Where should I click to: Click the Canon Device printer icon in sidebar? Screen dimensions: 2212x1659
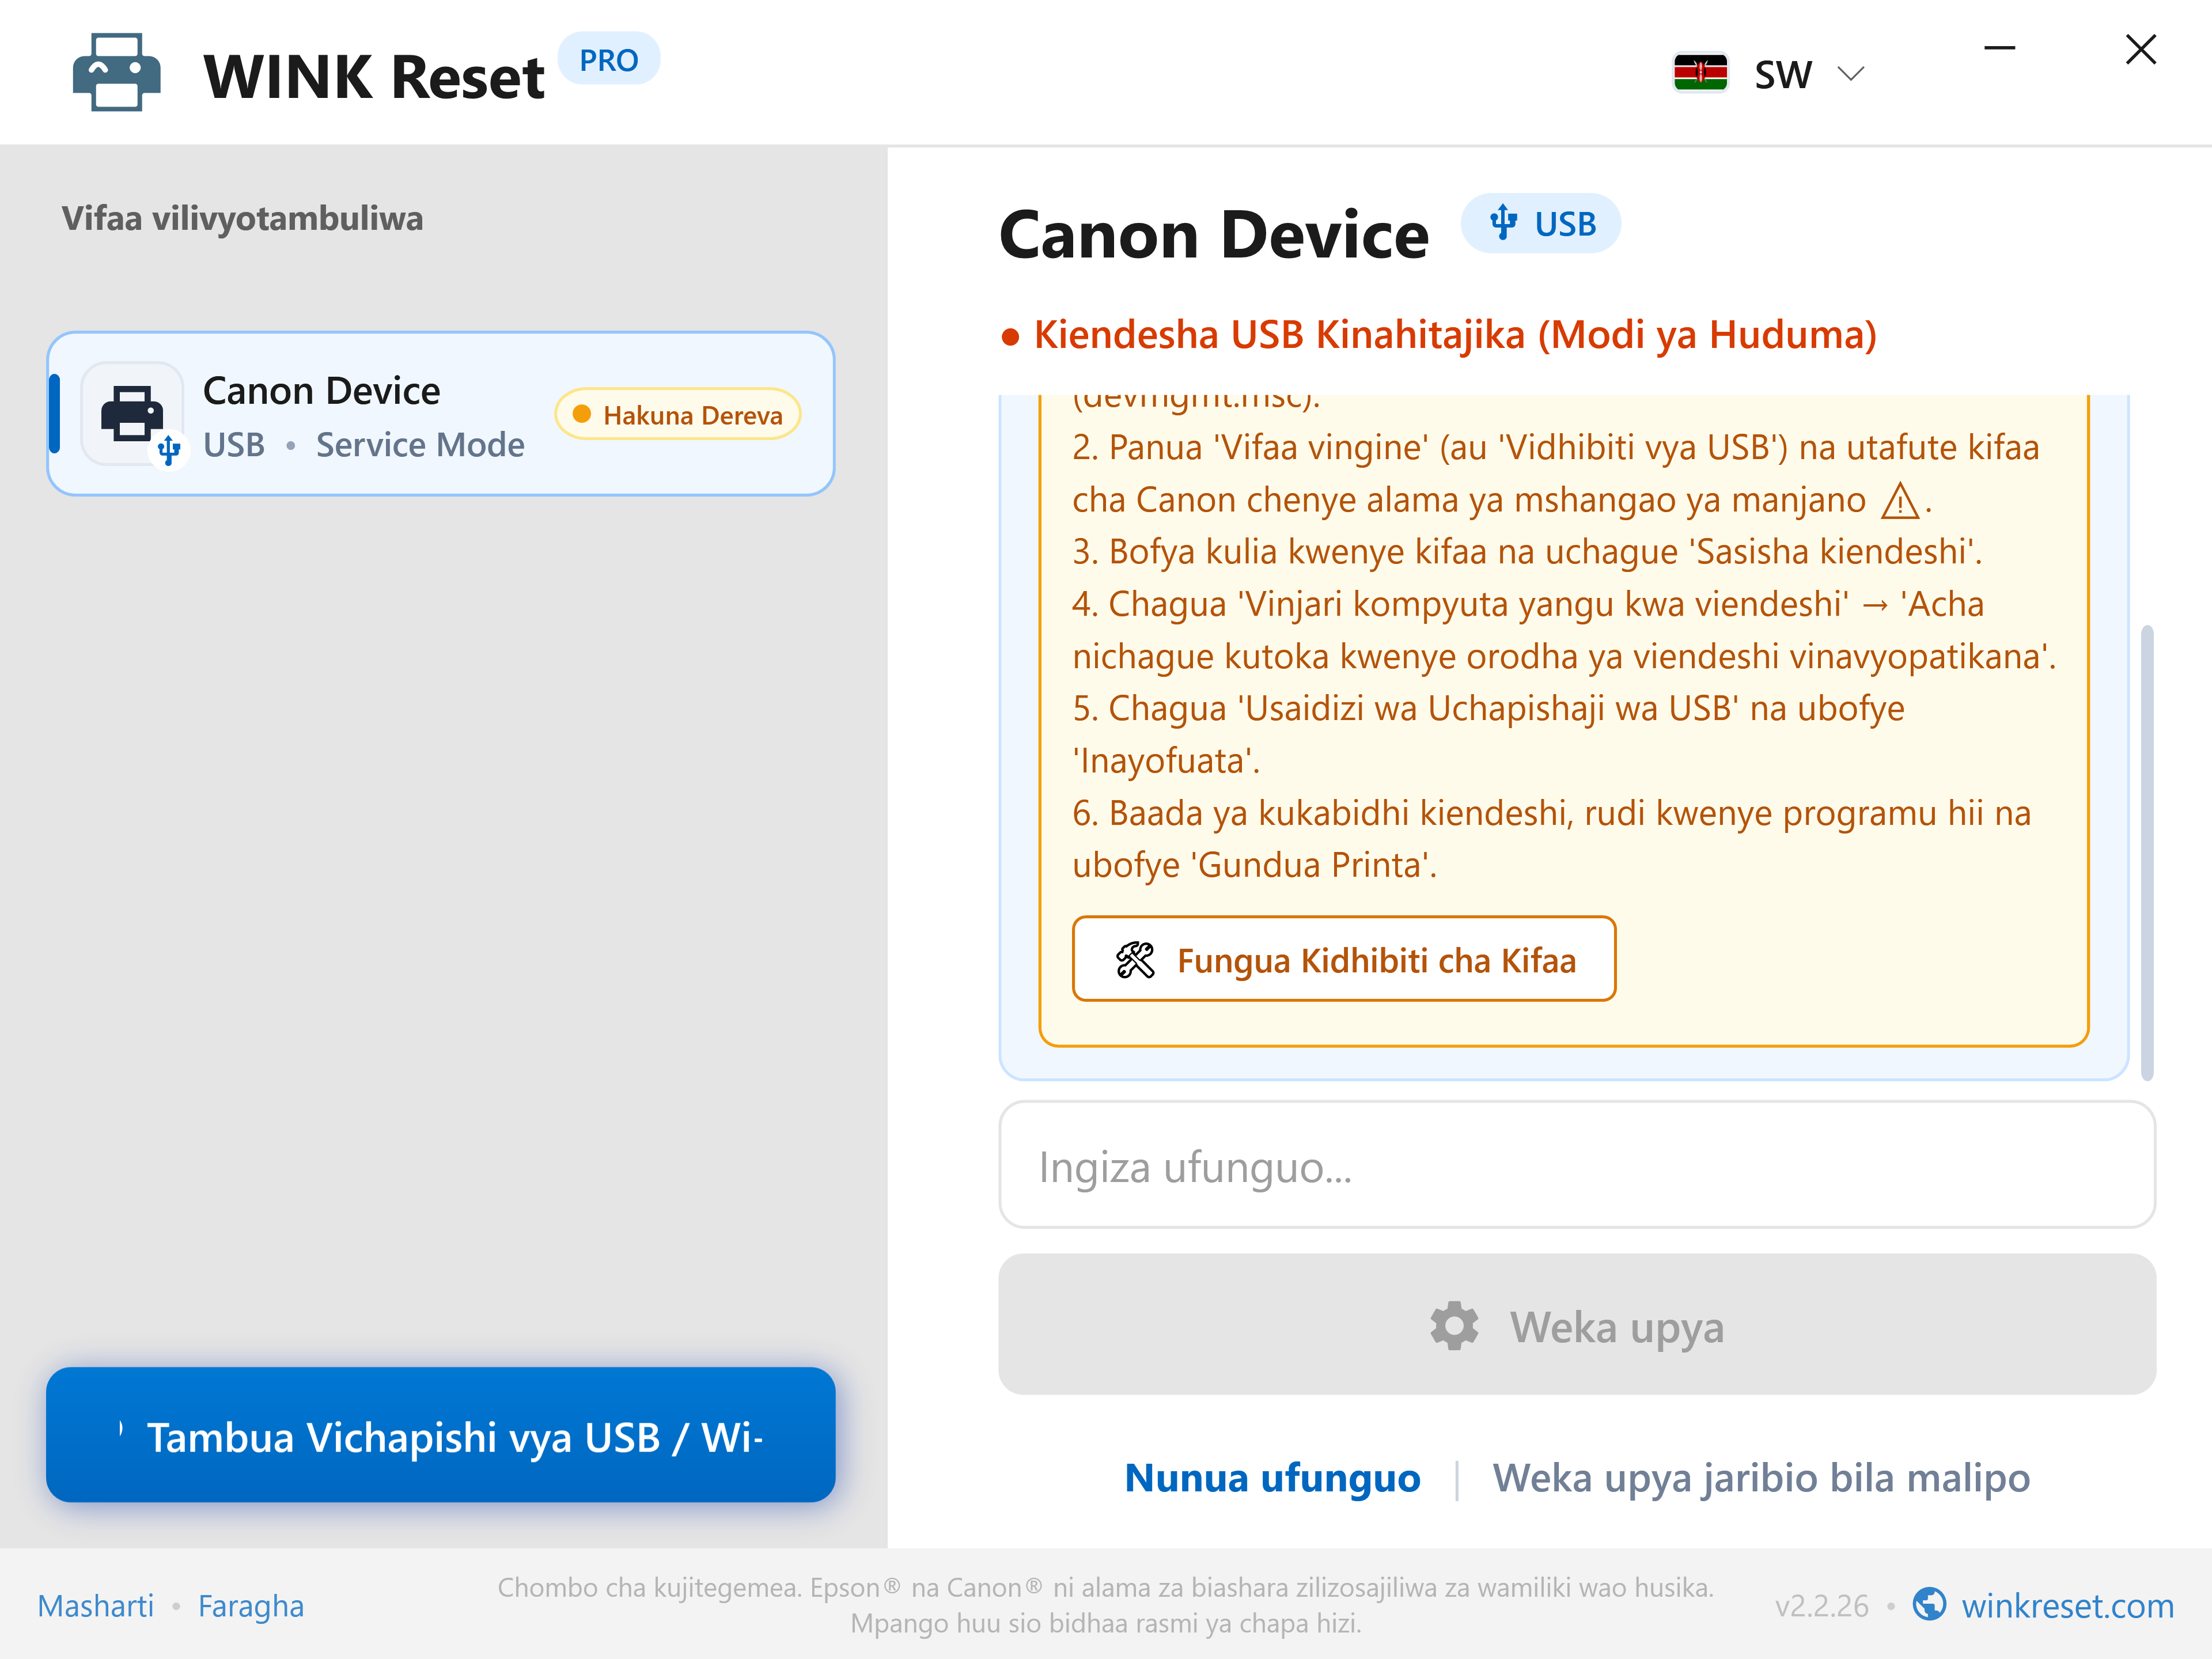coord(133,414)
